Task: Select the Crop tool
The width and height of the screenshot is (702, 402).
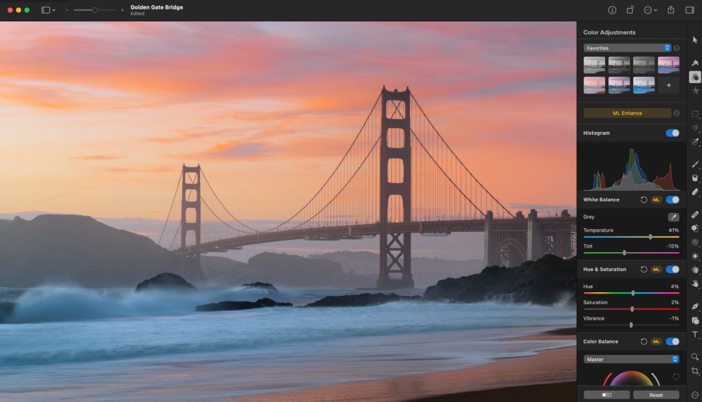Action: point(695,369)
